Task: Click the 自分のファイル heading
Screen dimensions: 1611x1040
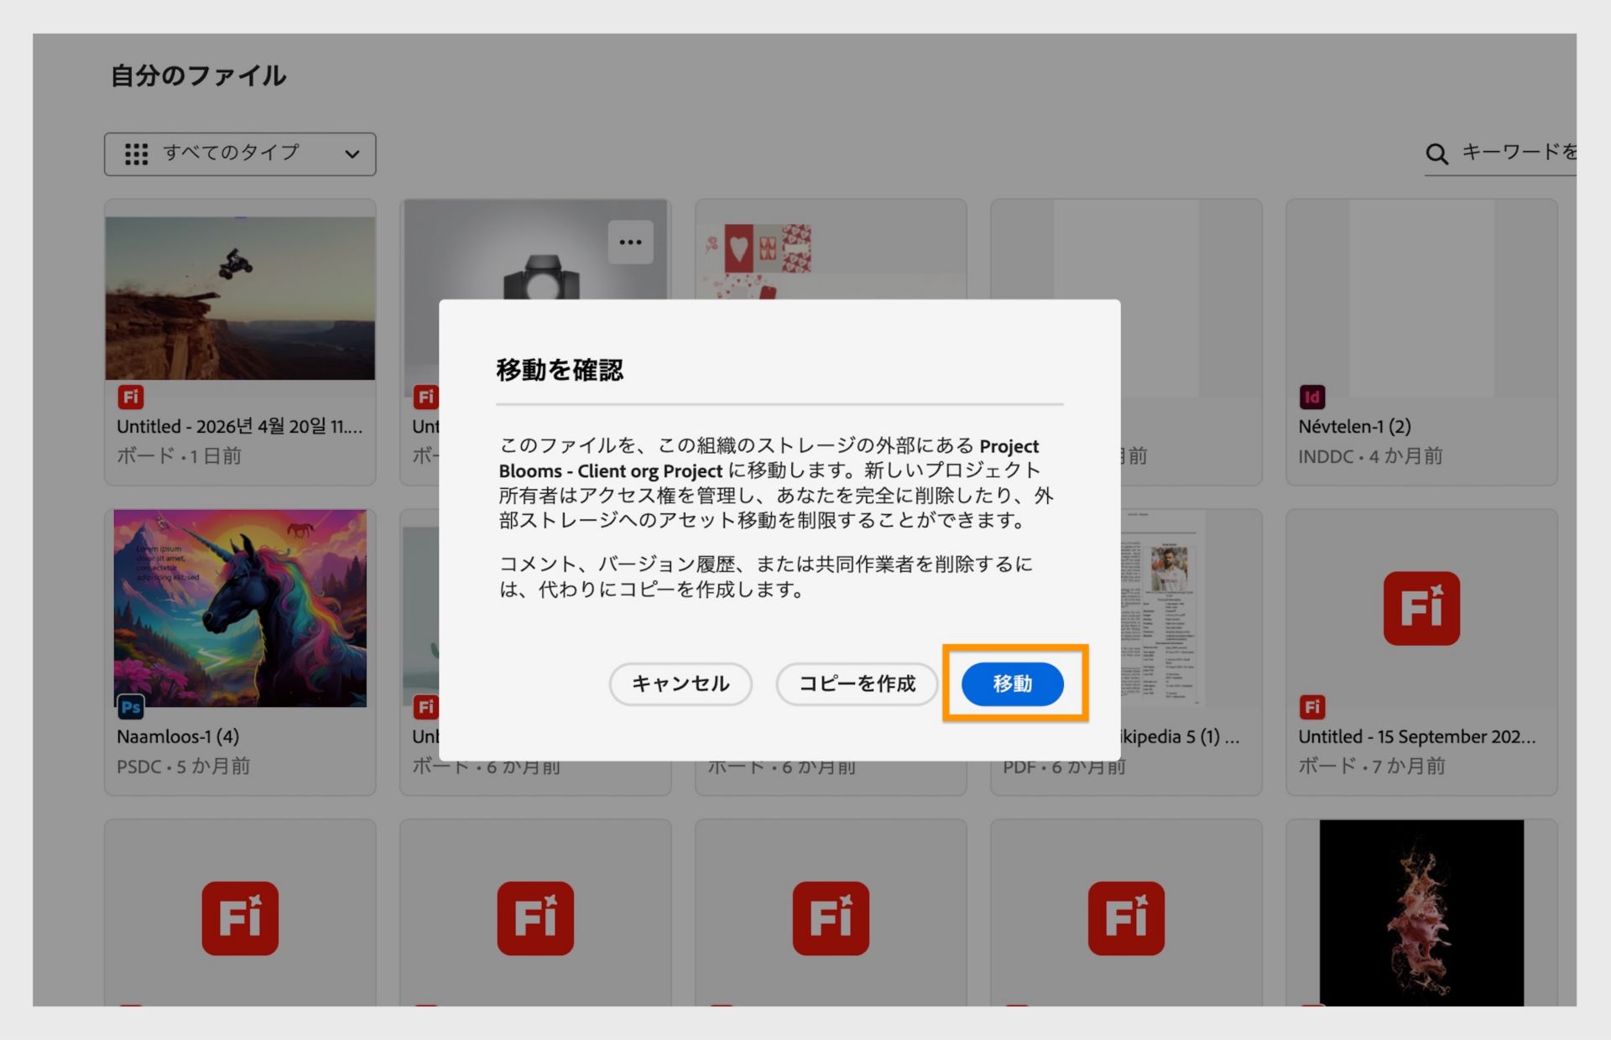Action: (x=198, y=75)
